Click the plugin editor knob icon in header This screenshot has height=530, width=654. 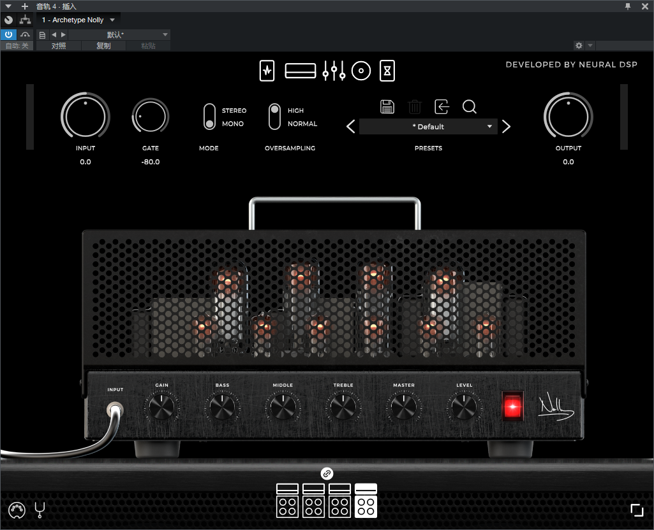tap(8, 20)
